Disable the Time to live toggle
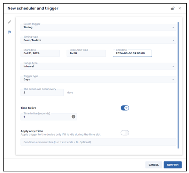 (125, 108)
